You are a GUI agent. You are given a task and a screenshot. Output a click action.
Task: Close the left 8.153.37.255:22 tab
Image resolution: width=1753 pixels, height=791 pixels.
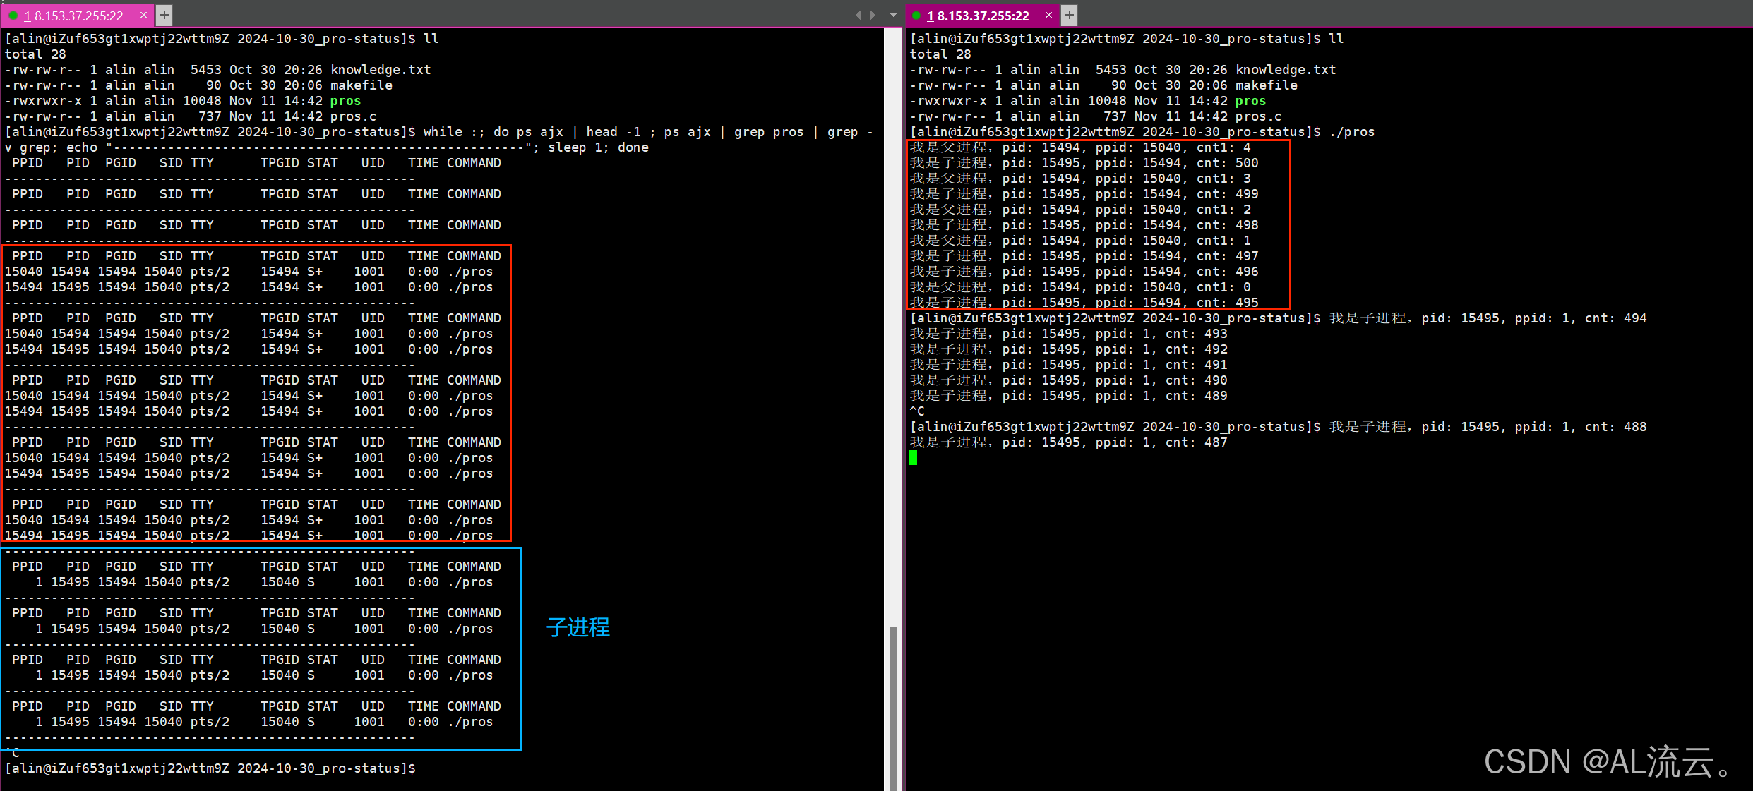point(143,15)
